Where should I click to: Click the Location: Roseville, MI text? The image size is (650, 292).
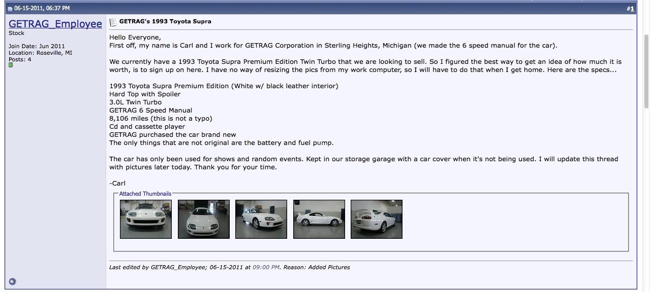point(40,53)
